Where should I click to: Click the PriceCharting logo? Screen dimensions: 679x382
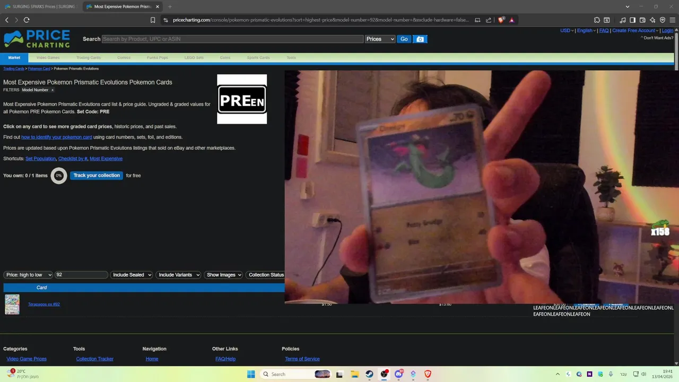pos(37,39)
